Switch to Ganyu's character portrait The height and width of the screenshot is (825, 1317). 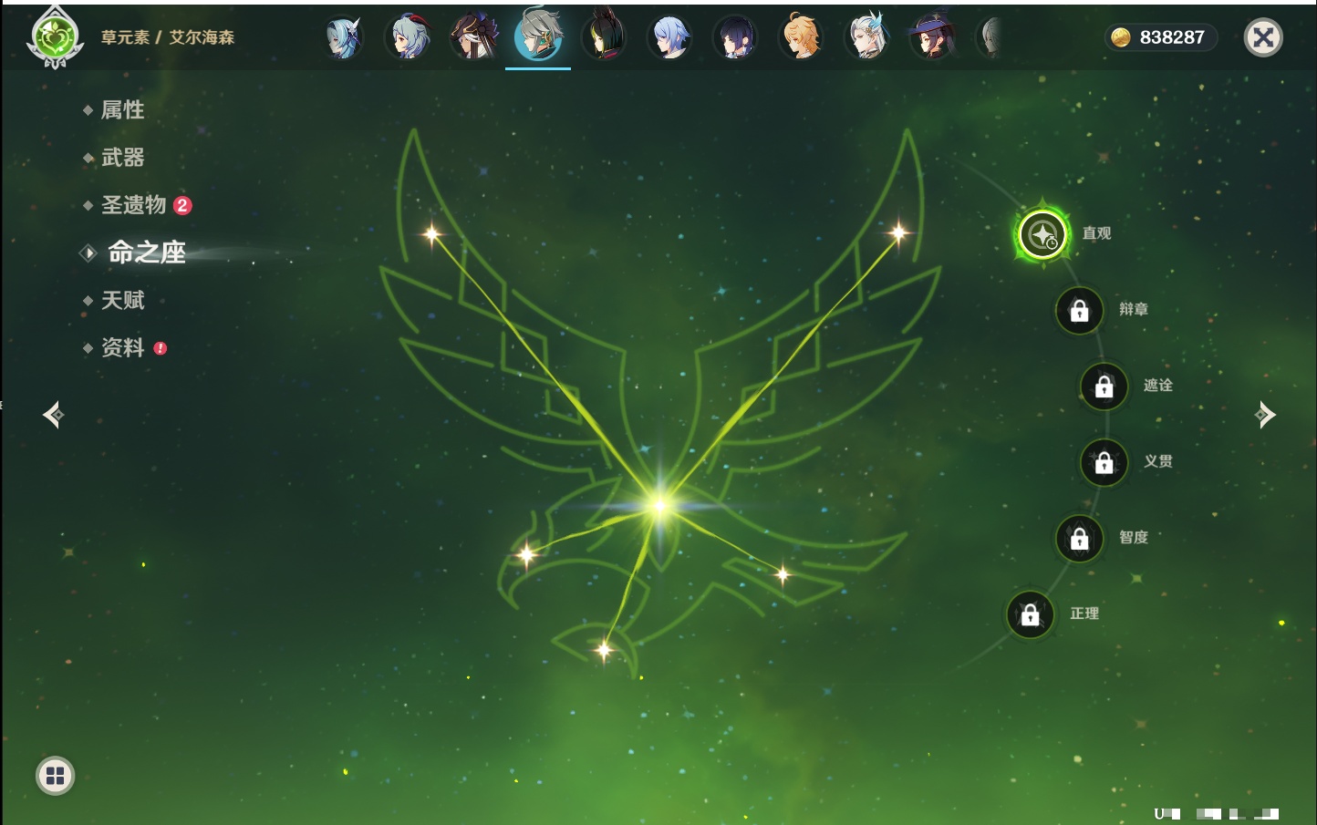[x=409, y=37]
